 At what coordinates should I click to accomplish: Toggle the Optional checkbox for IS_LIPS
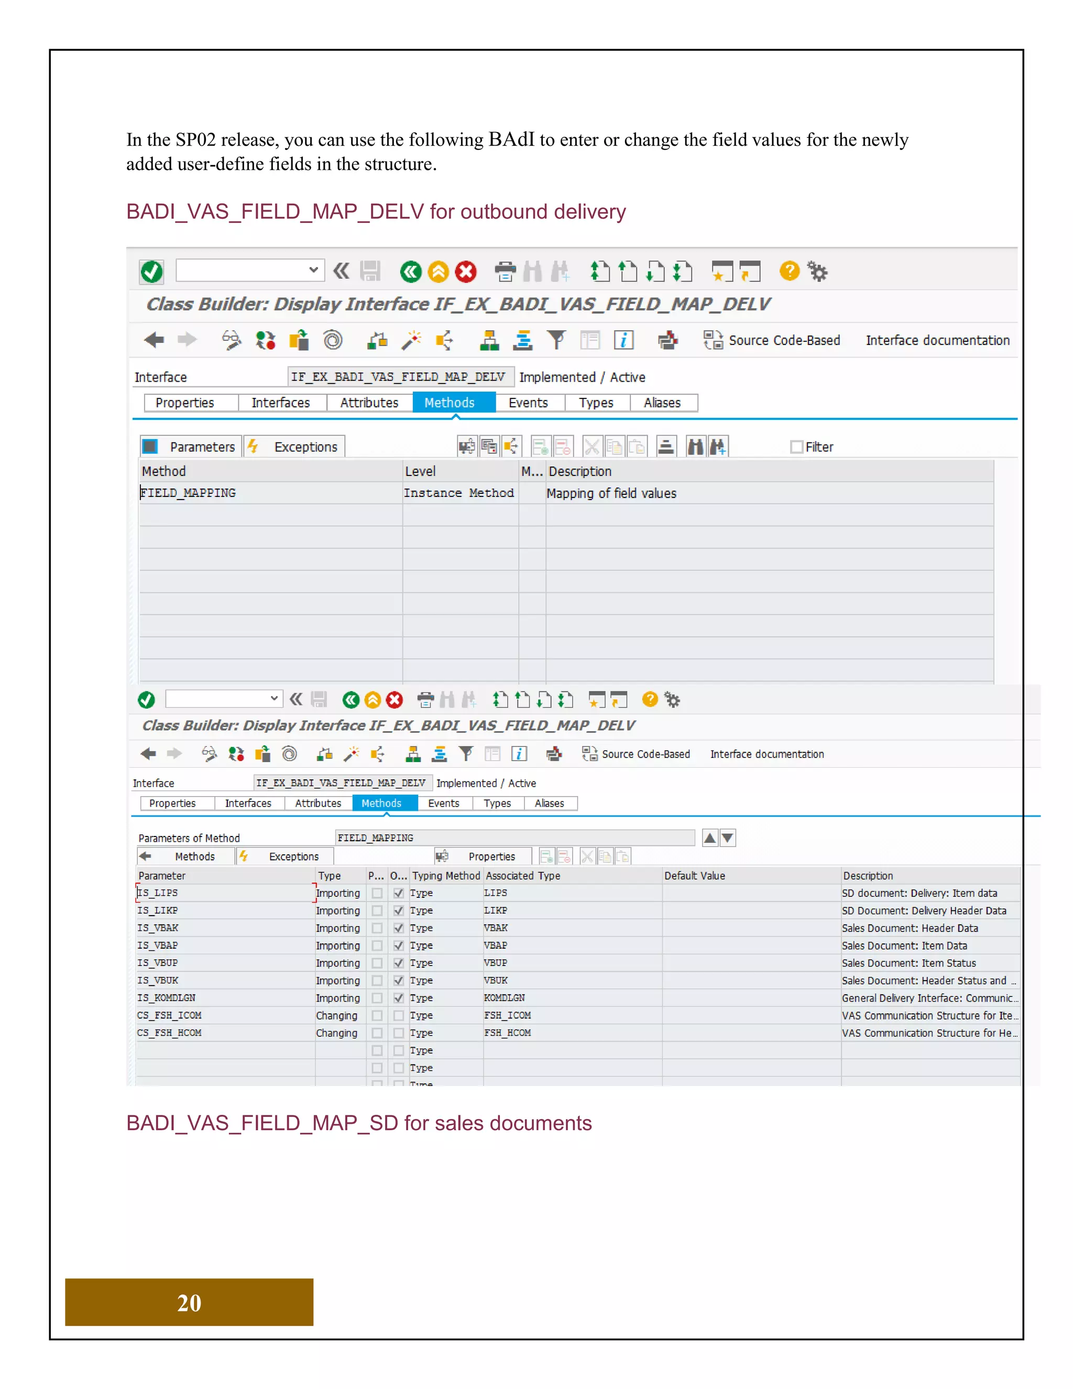pos(398,893)
